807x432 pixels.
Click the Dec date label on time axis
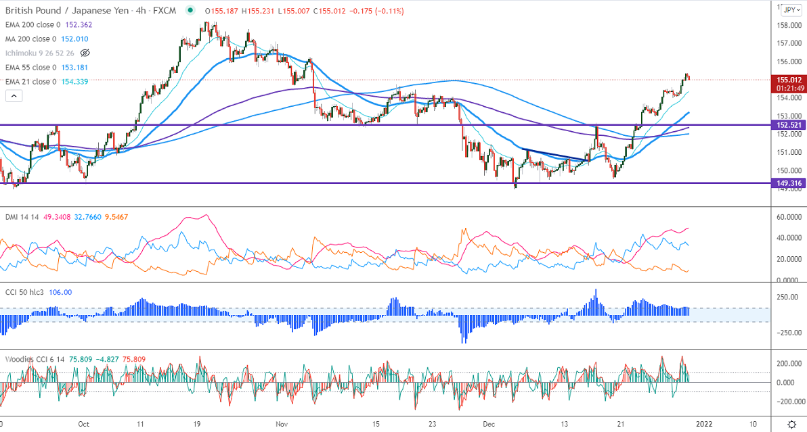pyautogui.click(x=488, y=424)
